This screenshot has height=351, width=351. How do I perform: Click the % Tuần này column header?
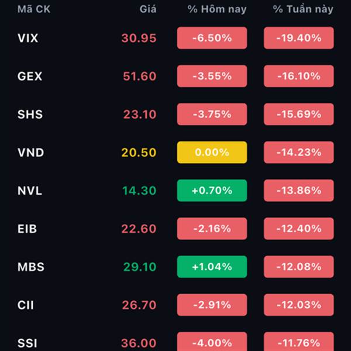click(303, 9)
